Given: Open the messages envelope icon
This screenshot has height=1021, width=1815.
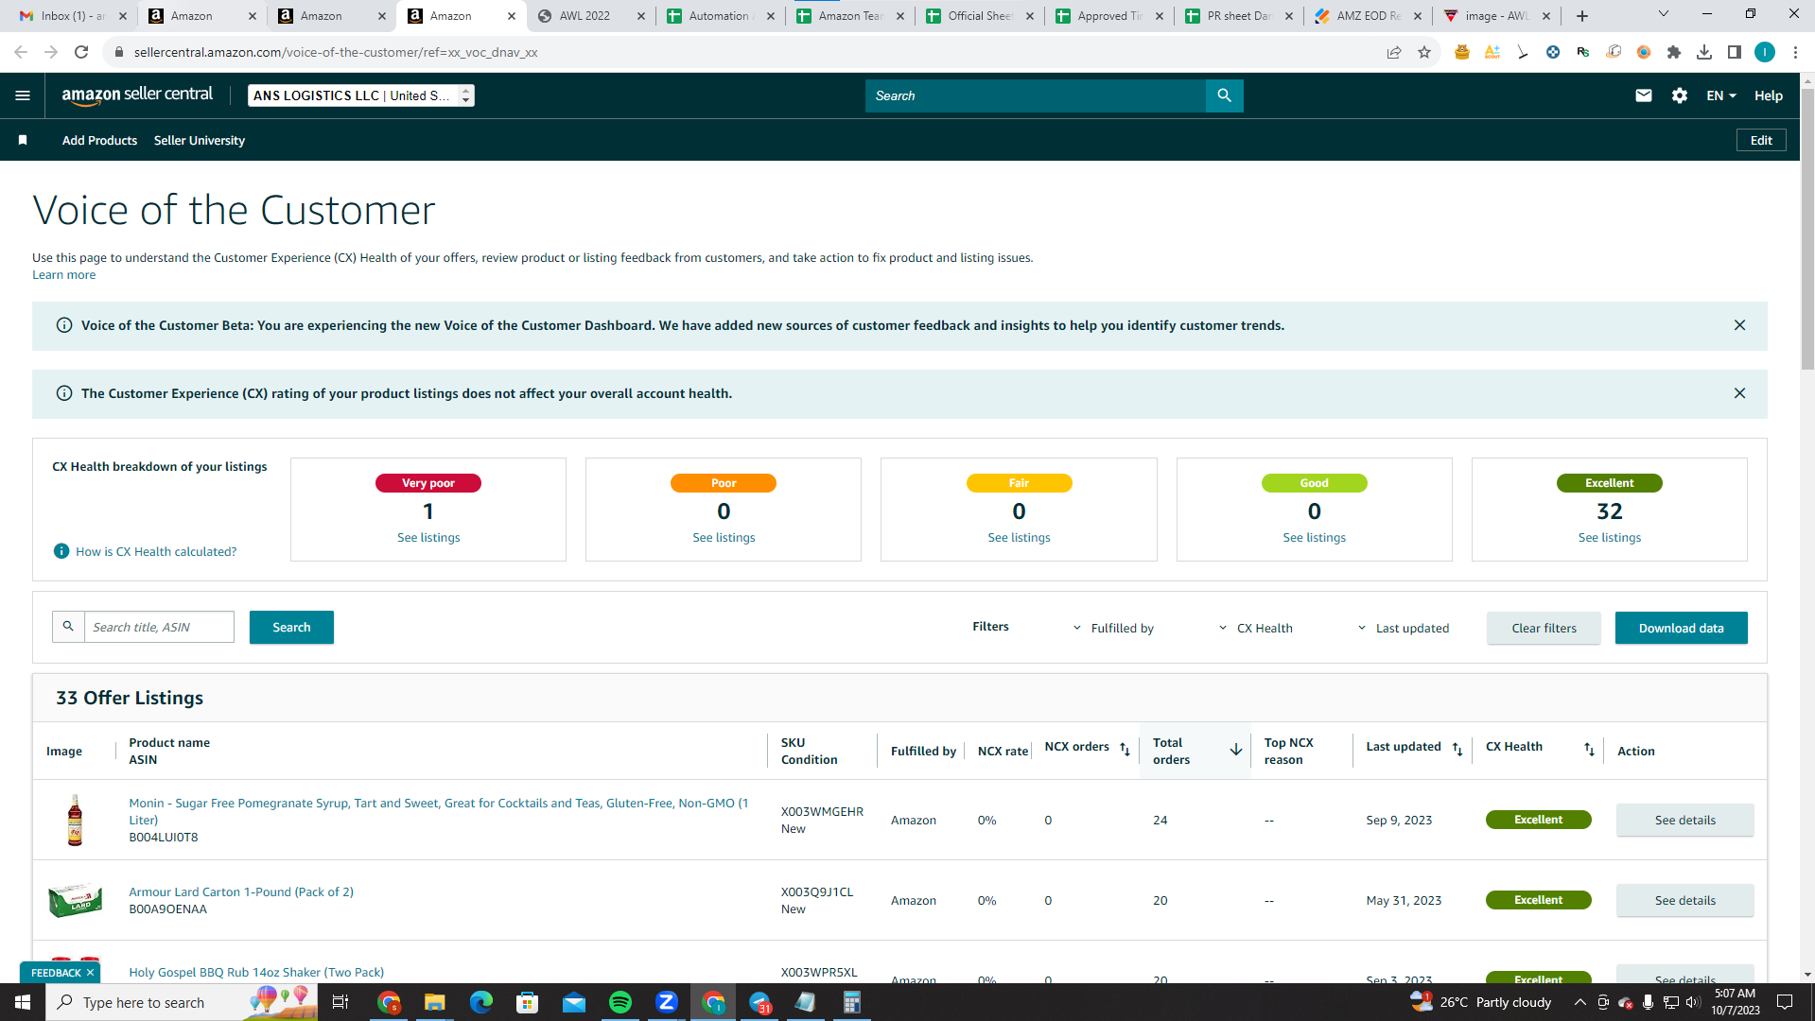Looking at the screenshot, I should [1643, 95].
